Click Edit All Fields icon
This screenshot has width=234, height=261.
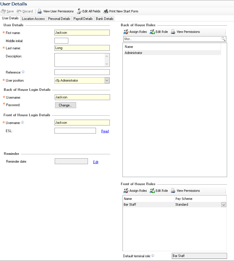[x=79, y=11]
